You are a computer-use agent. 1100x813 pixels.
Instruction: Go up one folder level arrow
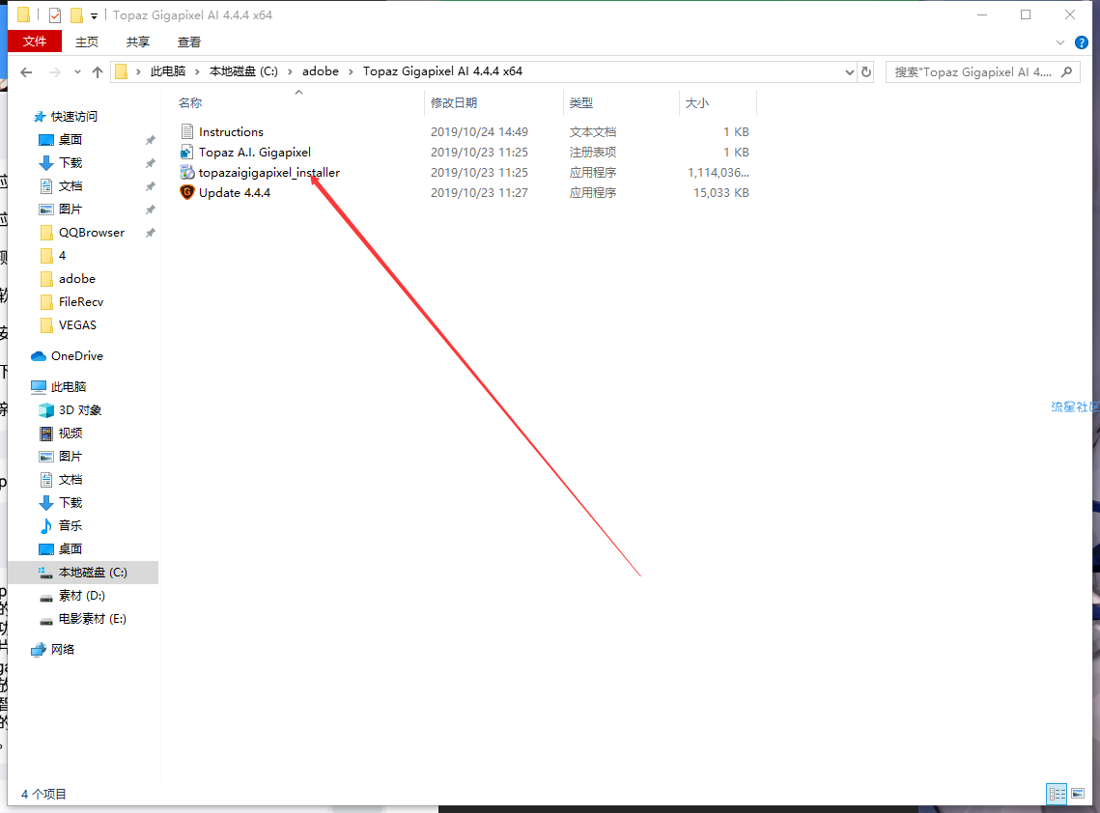(x=98, y=71)
